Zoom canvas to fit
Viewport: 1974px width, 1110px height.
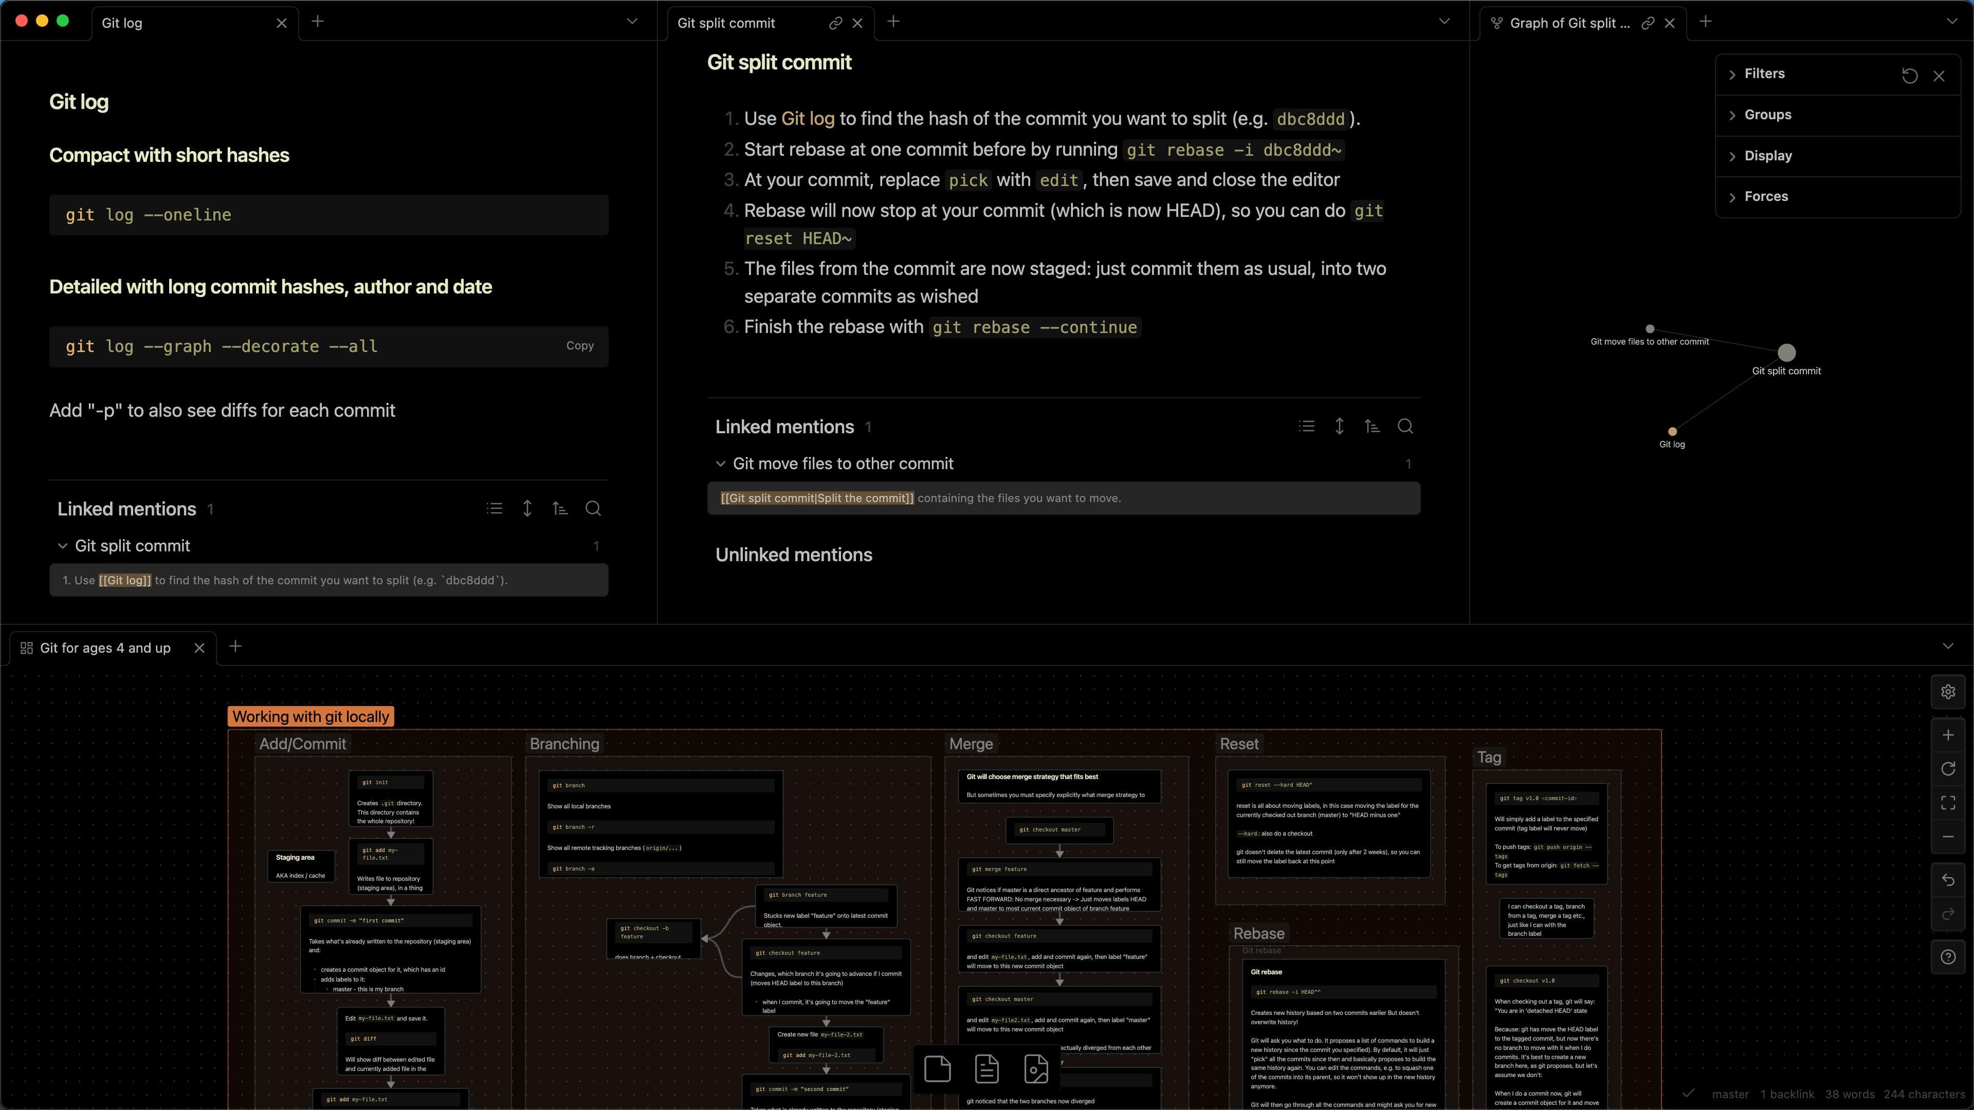click(1947, 803)
